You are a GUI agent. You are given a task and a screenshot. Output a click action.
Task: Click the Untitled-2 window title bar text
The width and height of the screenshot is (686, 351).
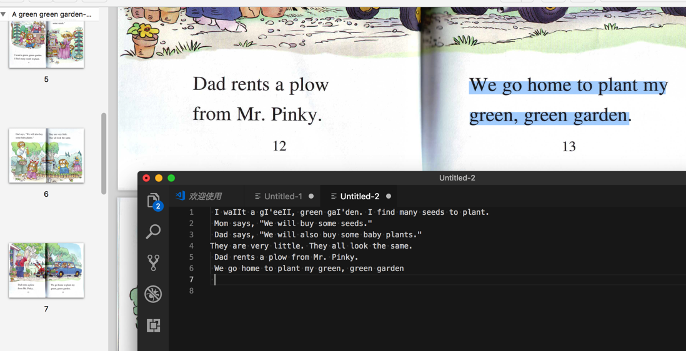(457, 178)
